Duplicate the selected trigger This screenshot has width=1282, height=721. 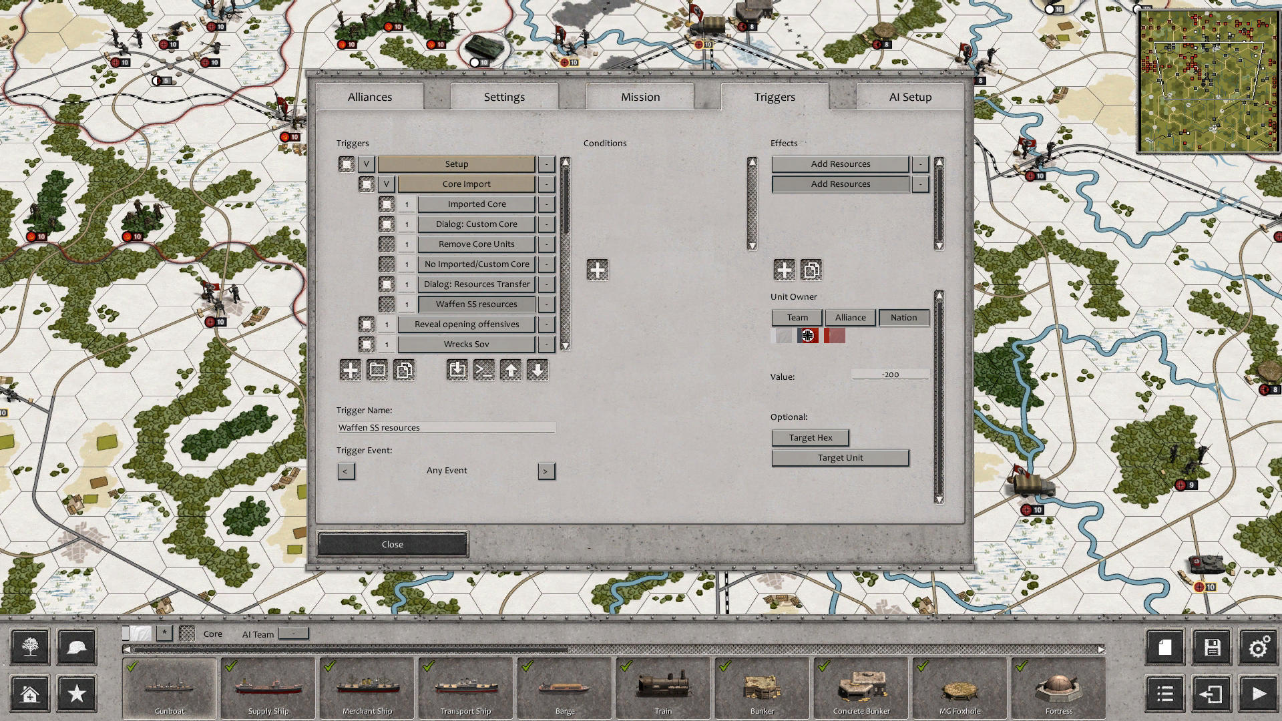(404, 370)
